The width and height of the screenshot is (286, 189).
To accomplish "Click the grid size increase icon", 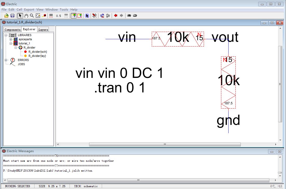I will click(x=51, y=16).
